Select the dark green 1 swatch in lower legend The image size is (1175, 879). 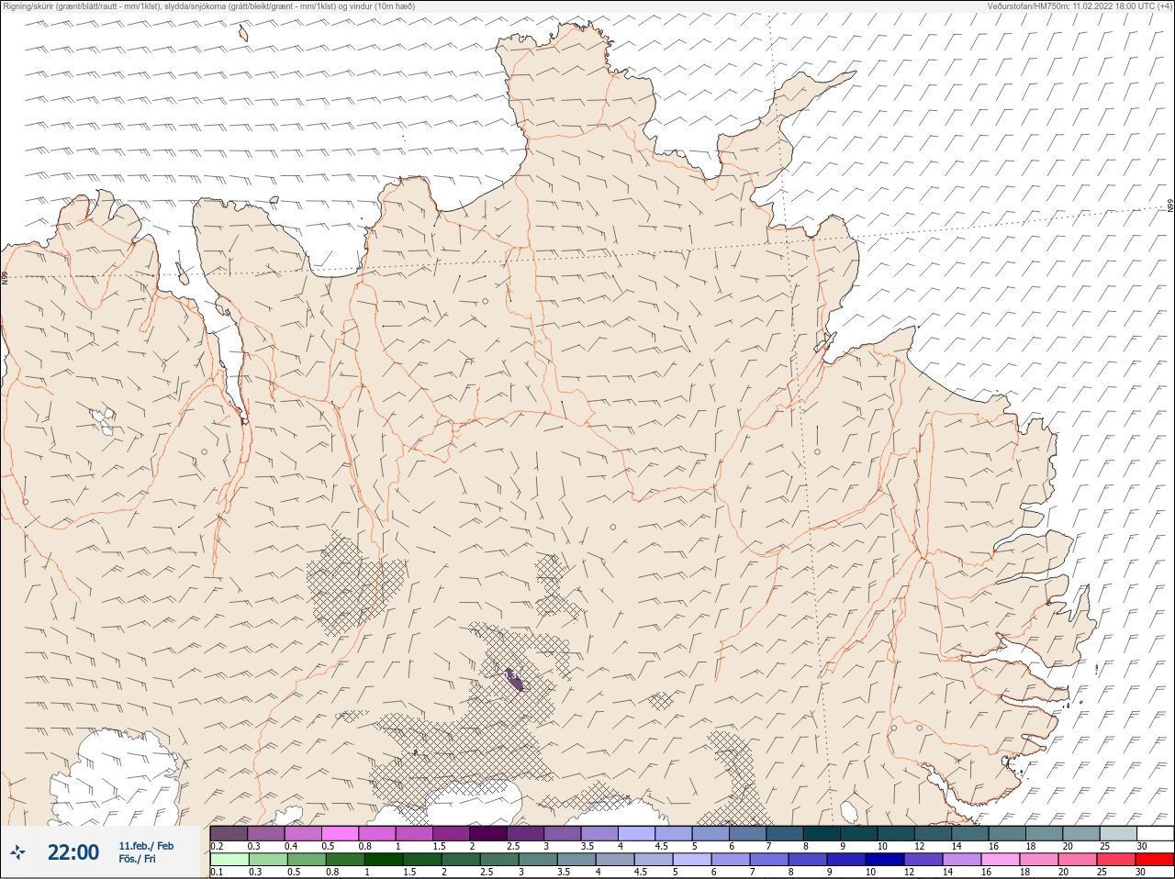383,860
